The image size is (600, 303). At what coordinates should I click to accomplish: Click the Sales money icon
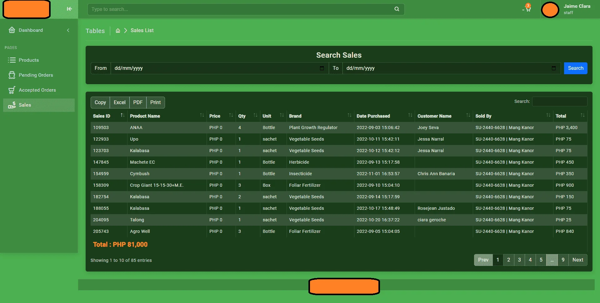pyautogui.click(x=12, y=105)
